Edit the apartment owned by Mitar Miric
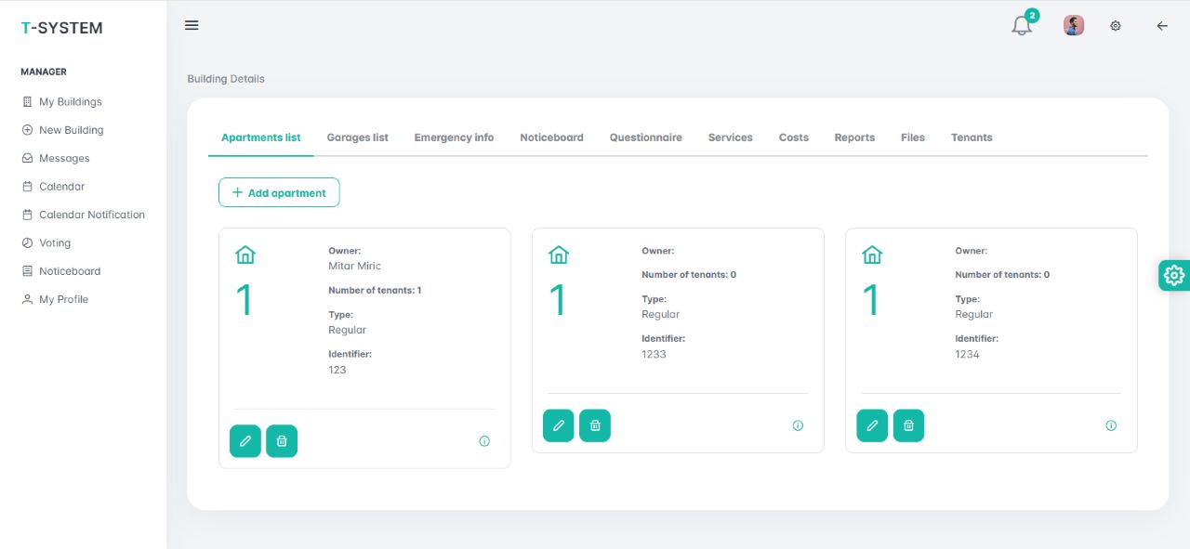The image size is (1190, 549). (245, 441)
